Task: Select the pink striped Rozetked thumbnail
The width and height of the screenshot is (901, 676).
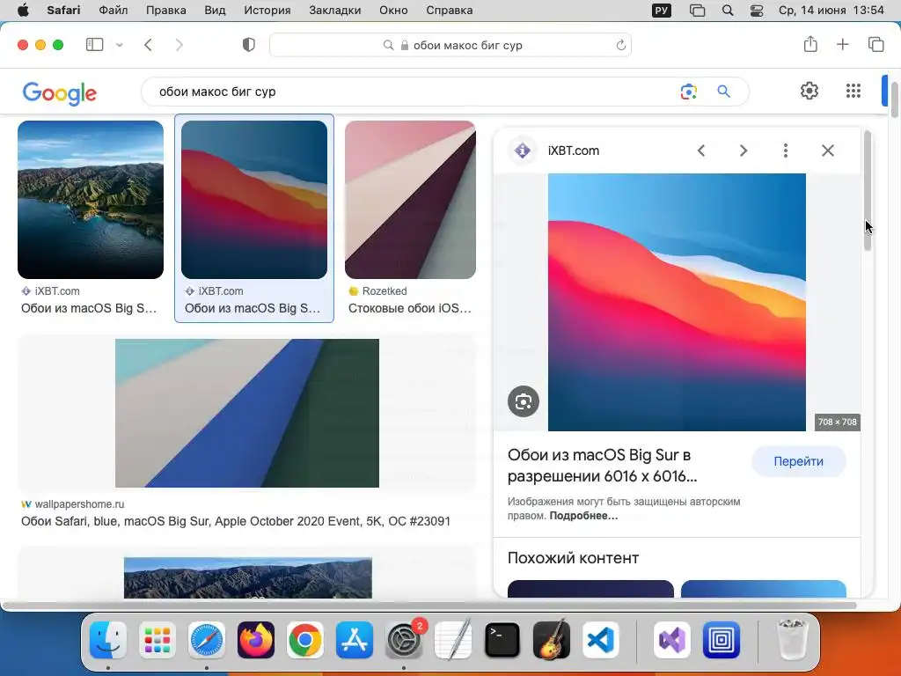Action: (410, 200)
